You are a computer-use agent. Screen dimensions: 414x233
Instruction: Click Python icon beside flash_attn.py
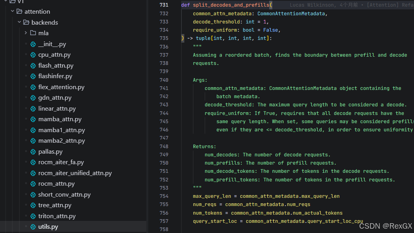click(x=33, y=65)
